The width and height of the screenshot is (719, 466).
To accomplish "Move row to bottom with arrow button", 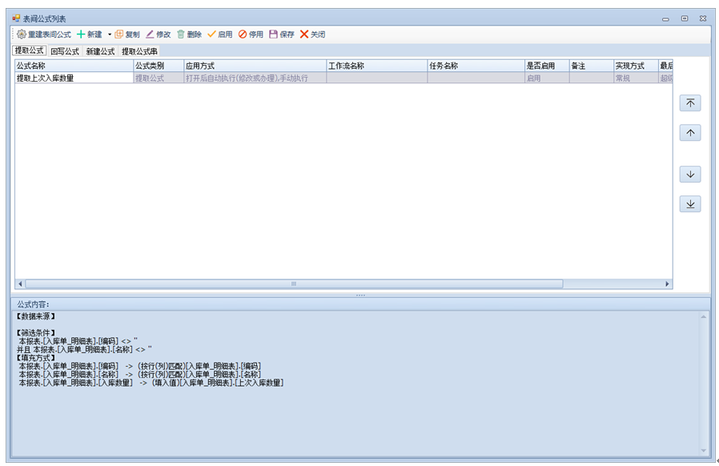I will coord(689,204).
